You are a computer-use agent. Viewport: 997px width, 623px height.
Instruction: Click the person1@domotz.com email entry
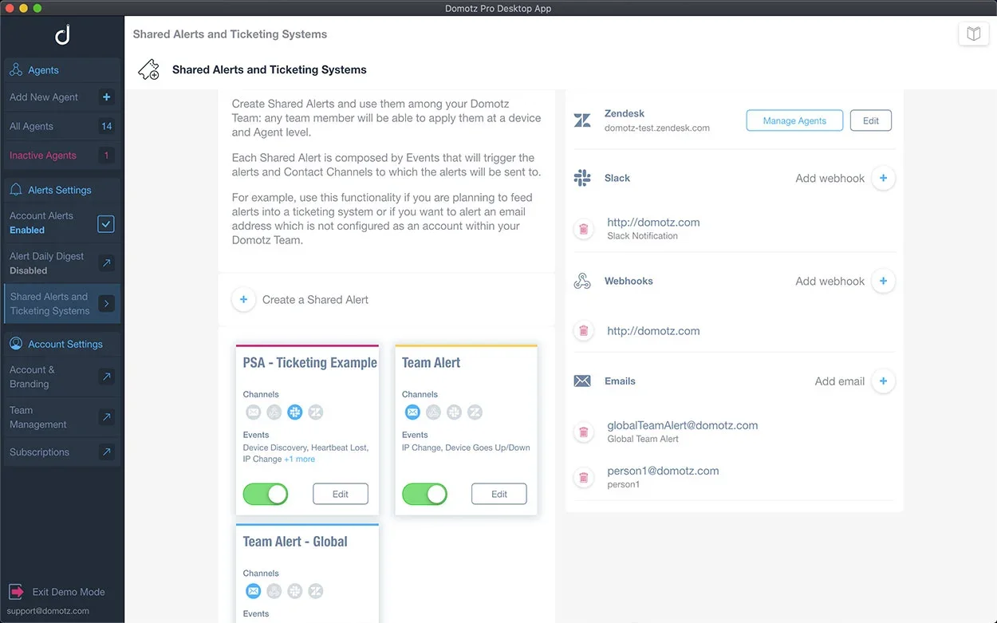663,471
